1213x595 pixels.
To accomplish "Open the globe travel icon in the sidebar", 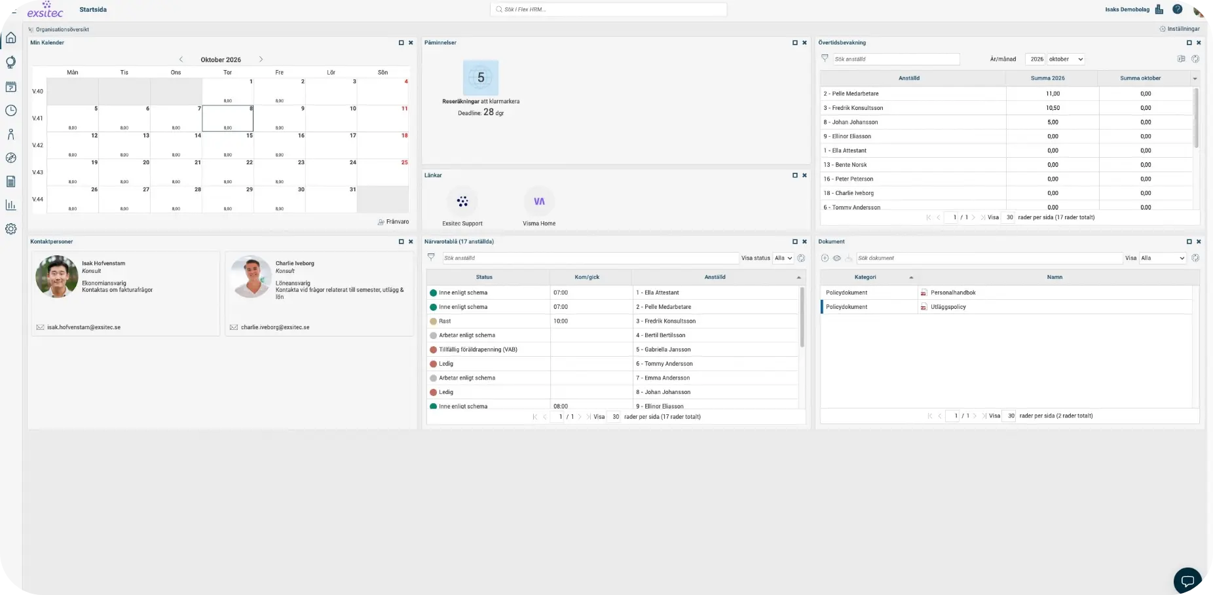I will click(x=10, y=62).
